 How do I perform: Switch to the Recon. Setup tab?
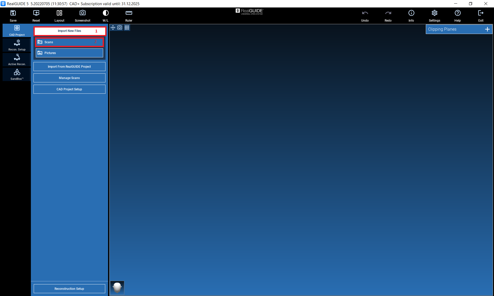coord(17,45)
